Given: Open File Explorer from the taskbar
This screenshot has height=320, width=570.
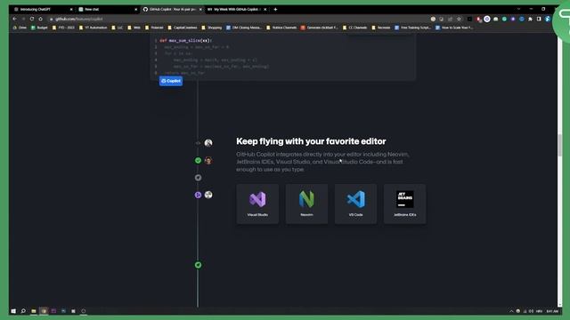Looking at the screenshot, I should [34, 311].
